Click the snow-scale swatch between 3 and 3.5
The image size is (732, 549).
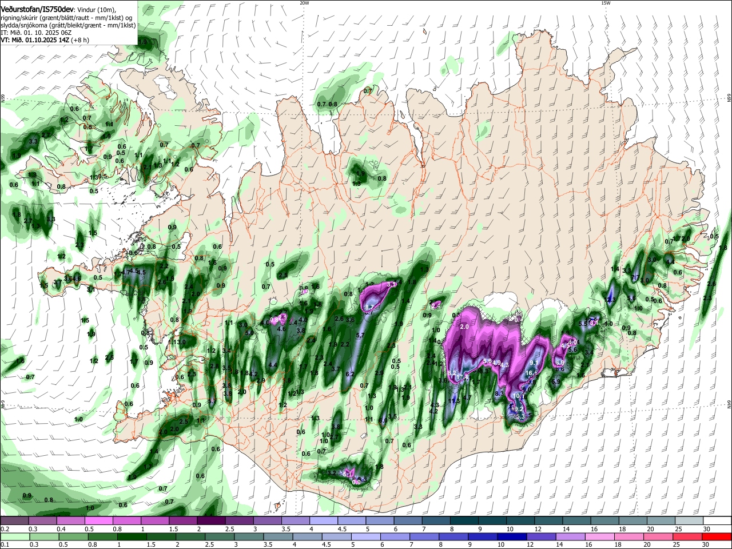[267, 521]
